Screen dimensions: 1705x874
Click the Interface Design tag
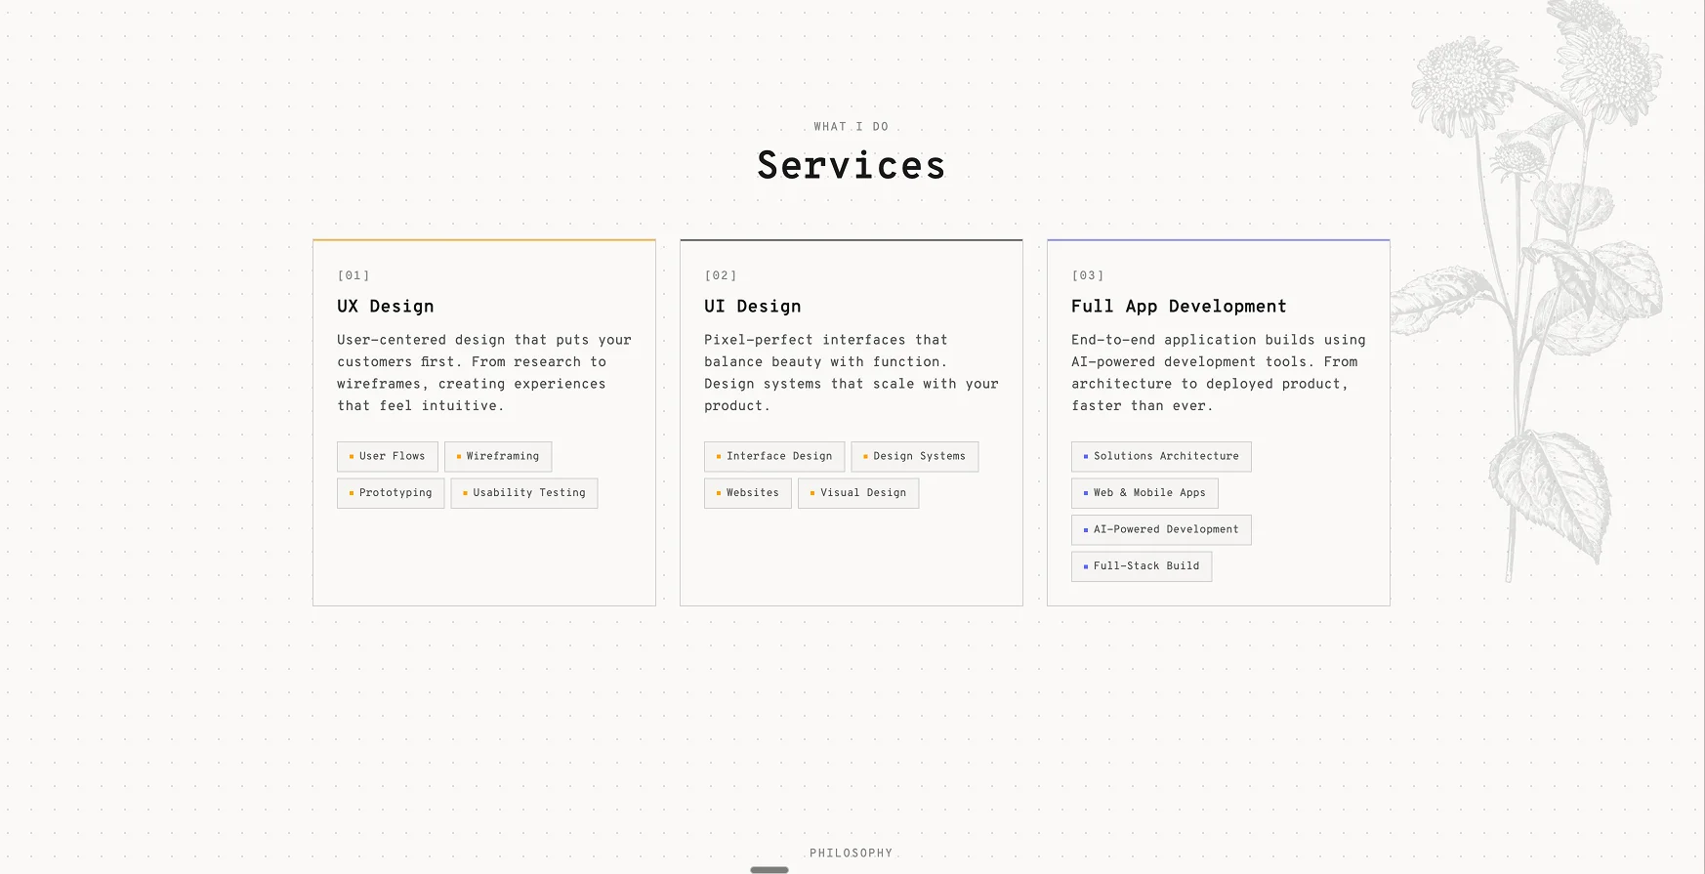774,456
